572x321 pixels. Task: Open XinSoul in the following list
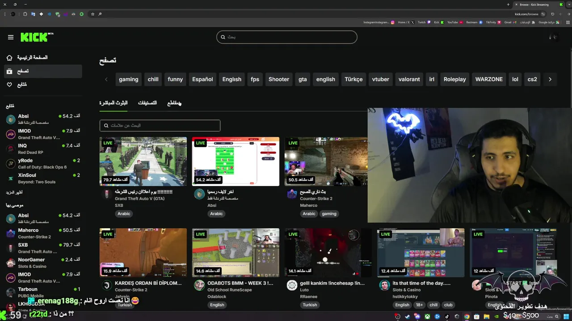pyautogui.click(x=43, y=178)
